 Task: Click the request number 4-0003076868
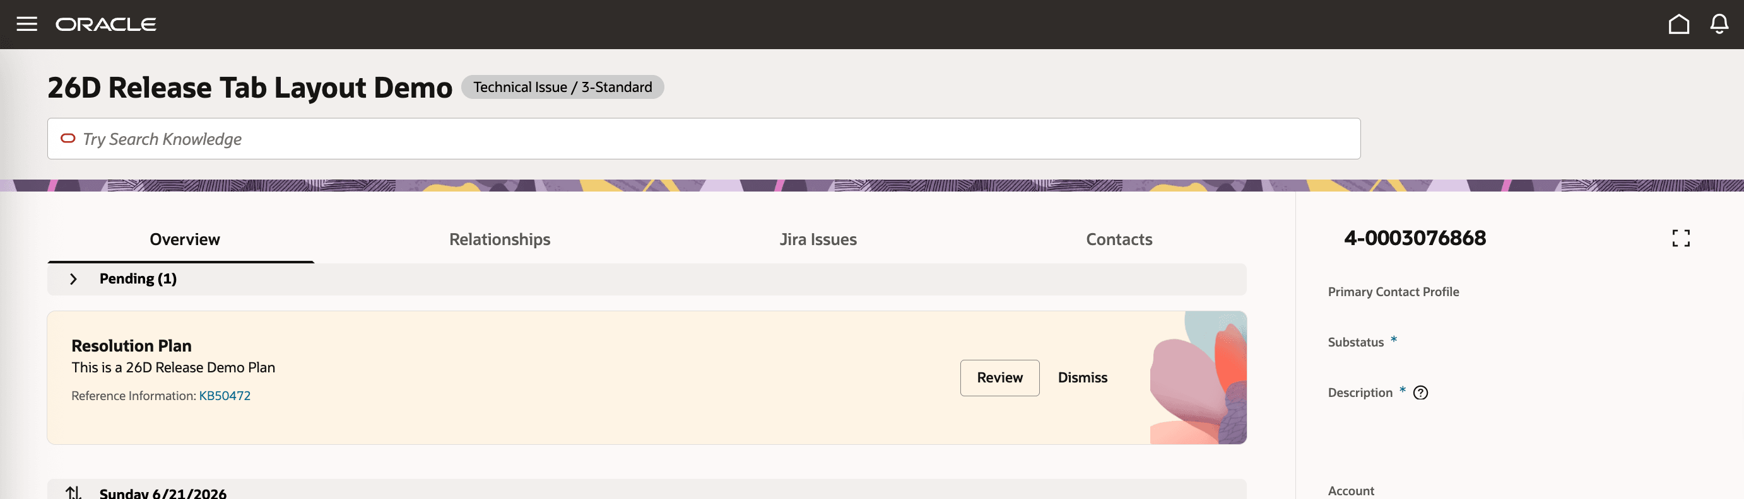[1415, 238]
